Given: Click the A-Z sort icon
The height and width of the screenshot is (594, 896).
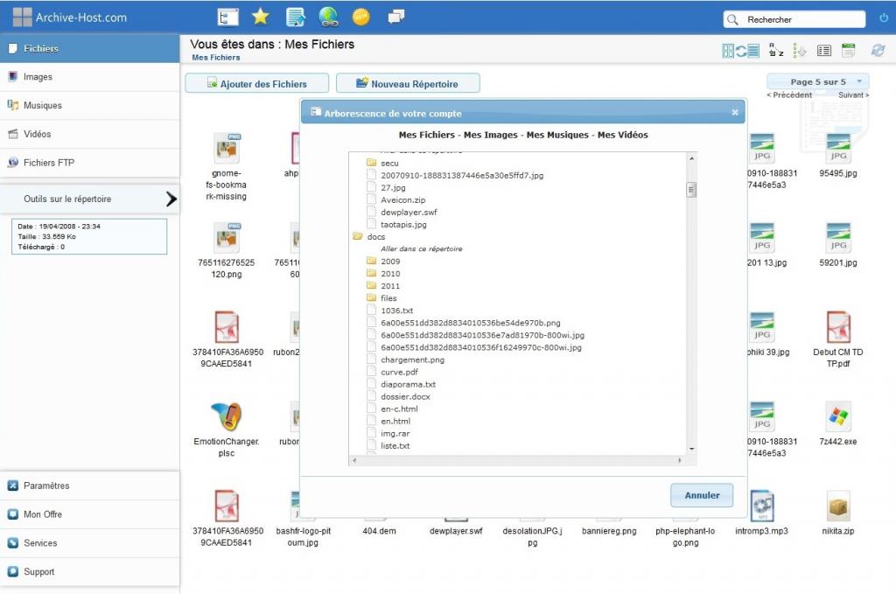Looking at the screenshot, I should pos(775,51).
